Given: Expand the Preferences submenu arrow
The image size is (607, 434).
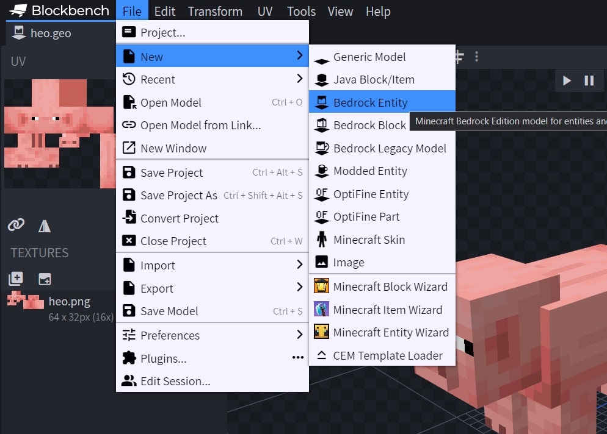Looking at the screenshot, I should 299,334.
